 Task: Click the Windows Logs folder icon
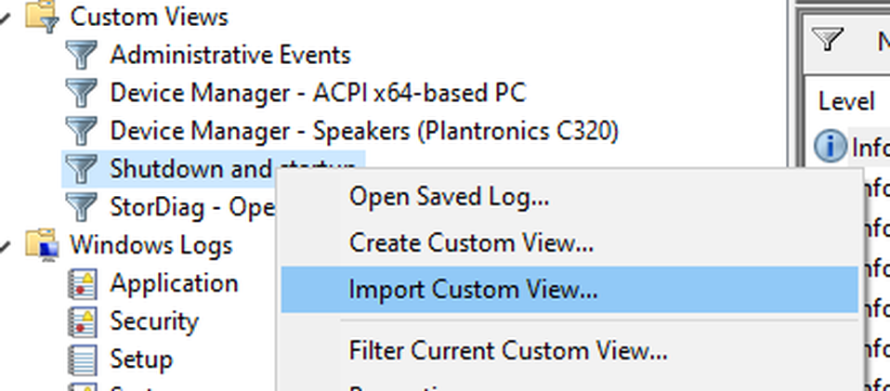(43, 245)
